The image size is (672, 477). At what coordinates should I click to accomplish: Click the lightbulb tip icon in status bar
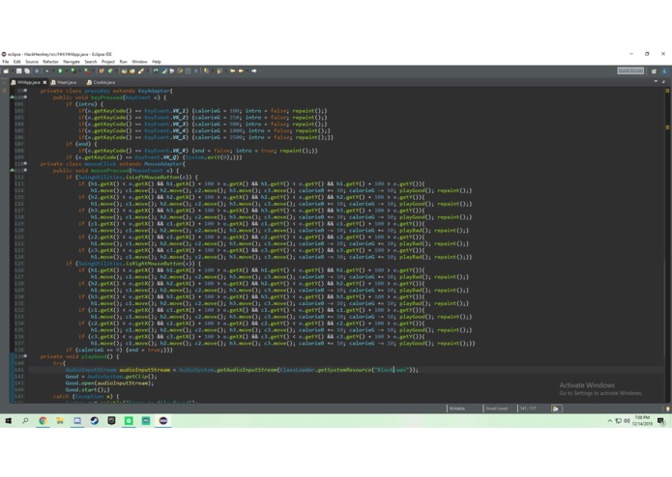[x=668, y=409]
